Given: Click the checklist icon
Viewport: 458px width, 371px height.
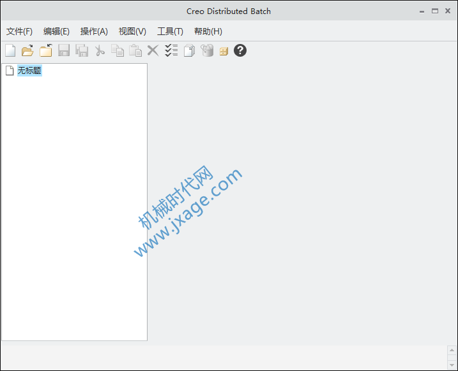Looking at the screenshot, I should pos(171,50).
